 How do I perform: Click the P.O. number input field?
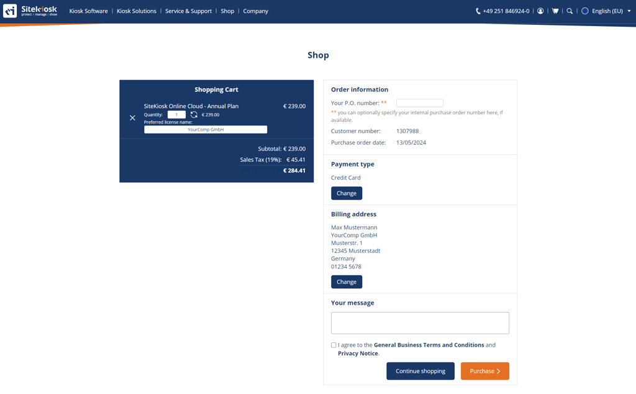(419, 103)
